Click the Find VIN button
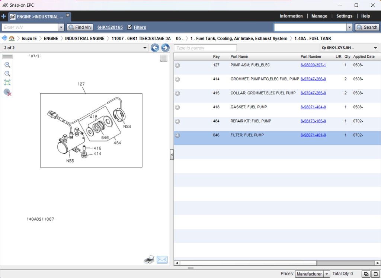The image size is (381, 278). 80,27
